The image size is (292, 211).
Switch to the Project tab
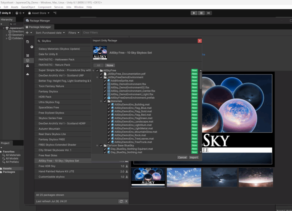5,143
